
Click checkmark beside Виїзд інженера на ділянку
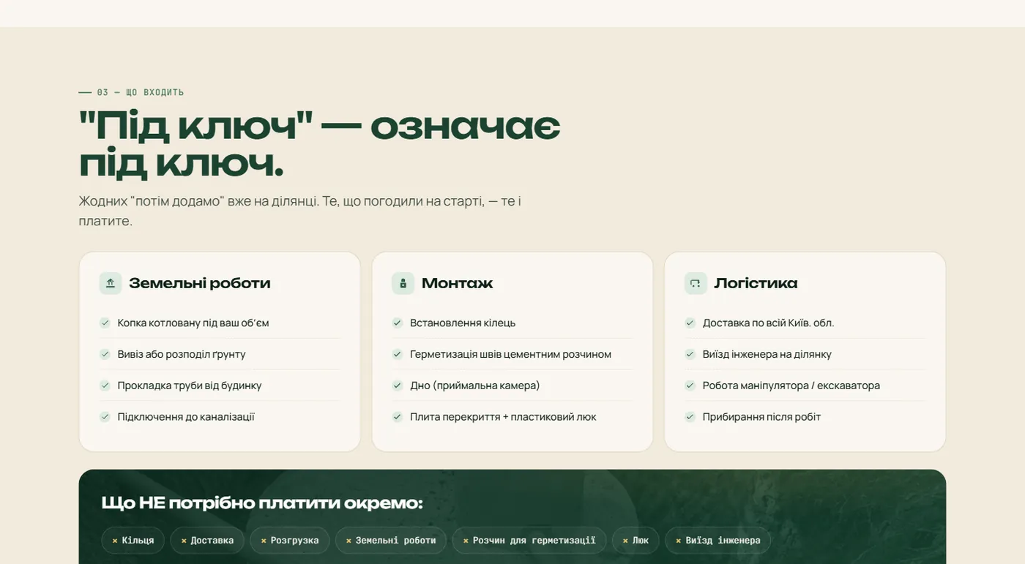click(690, 354)
